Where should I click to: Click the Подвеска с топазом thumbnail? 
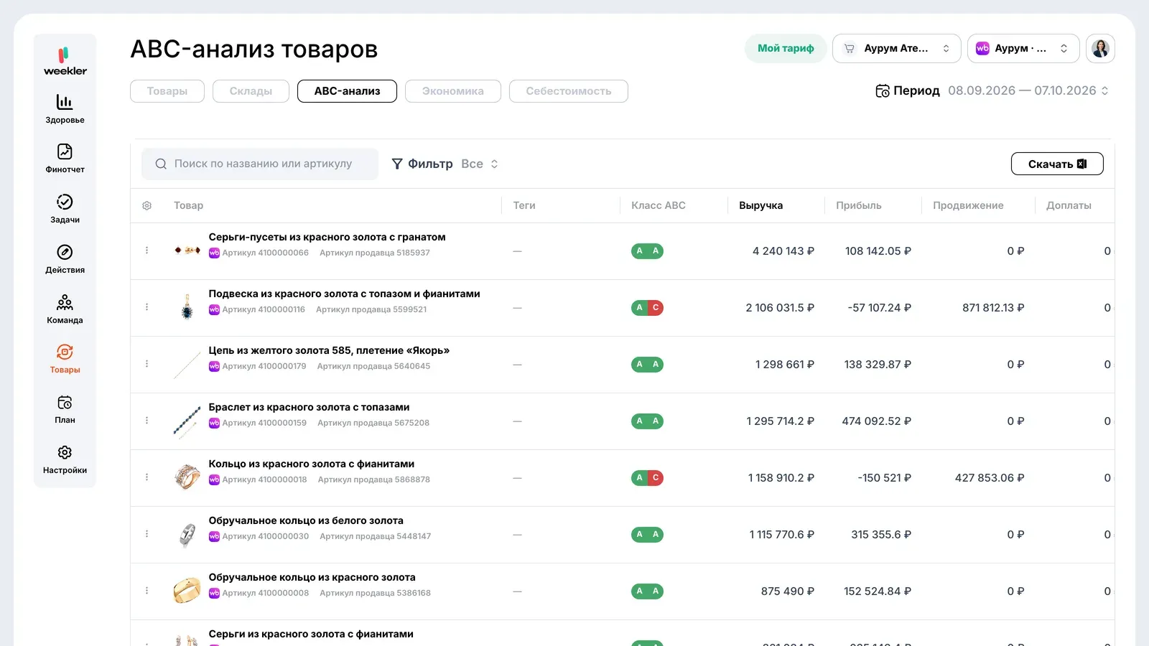pyautogui.click(x=187, y=306)
